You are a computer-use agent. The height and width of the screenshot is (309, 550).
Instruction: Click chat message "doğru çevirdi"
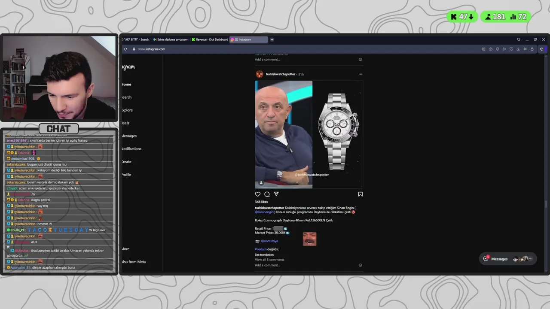coord(41,200)
